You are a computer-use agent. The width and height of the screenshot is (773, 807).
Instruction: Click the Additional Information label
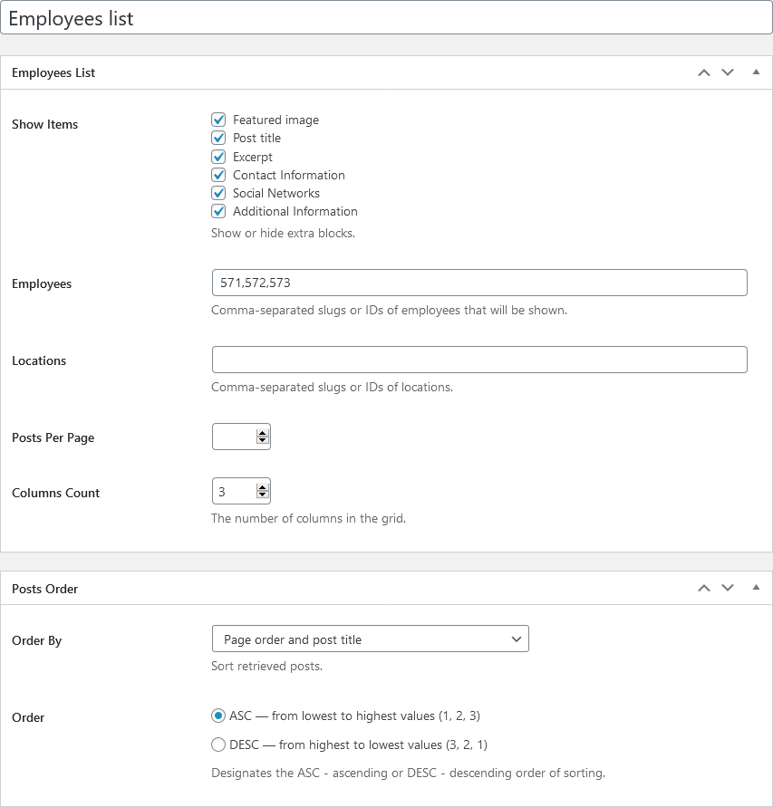295,211
